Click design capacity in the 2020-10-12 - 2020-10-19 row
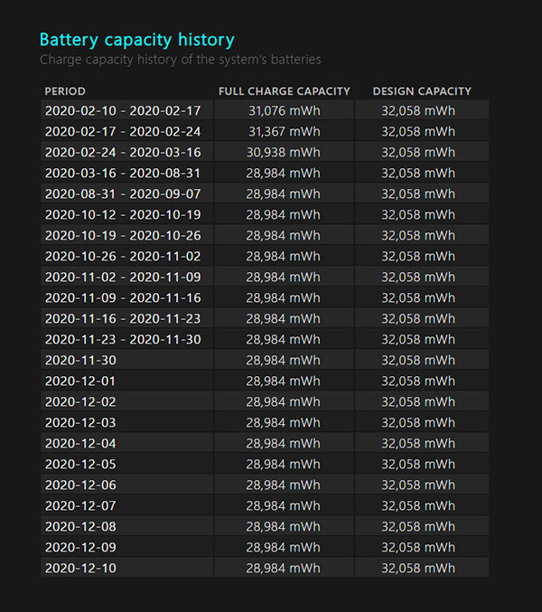 click(418, 214)
